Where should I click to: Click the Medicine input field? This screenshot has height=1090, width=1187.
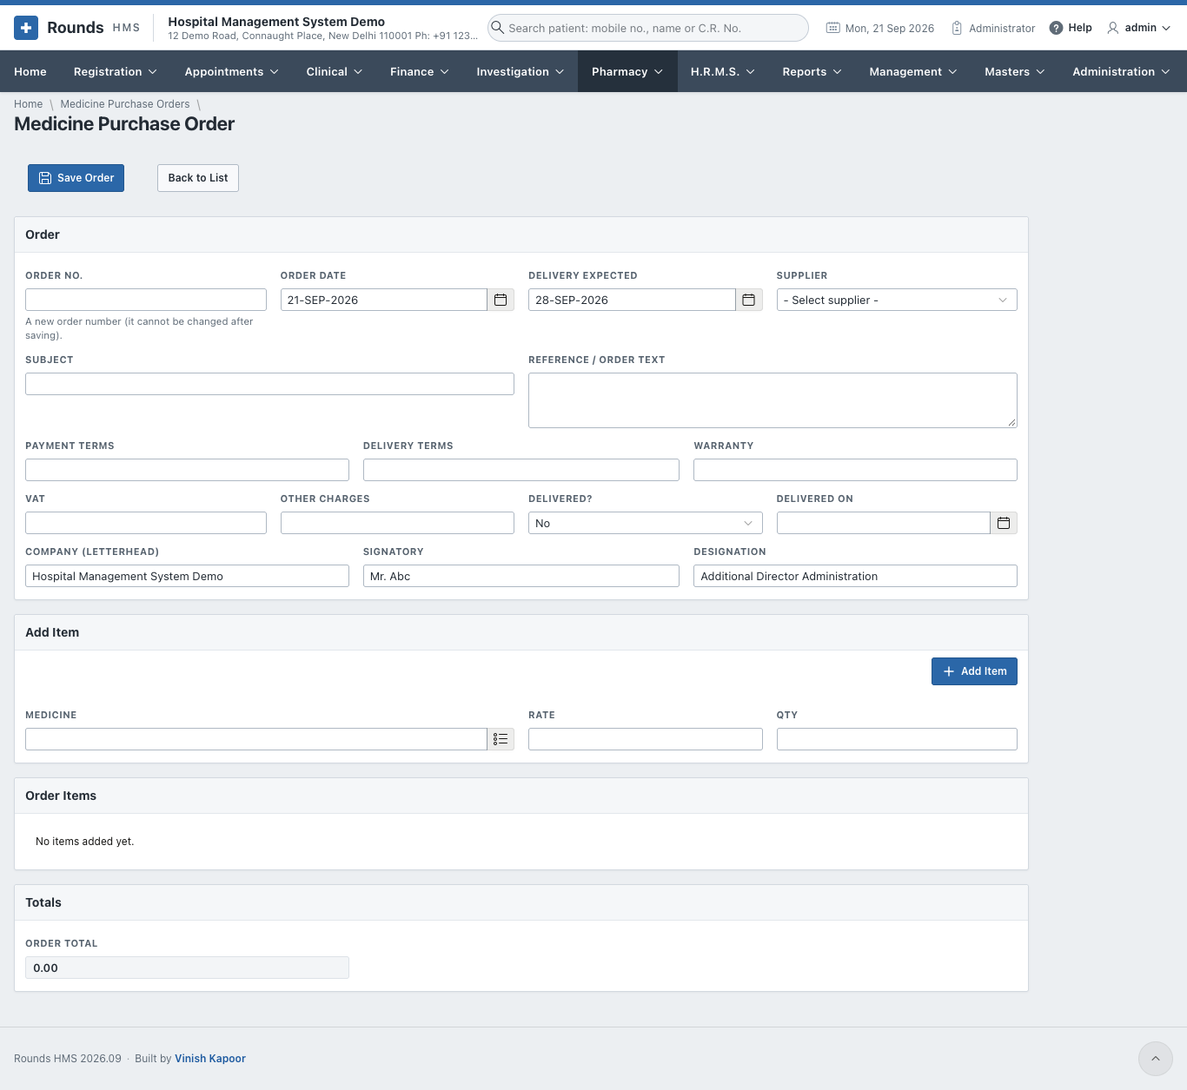pyautogui.click(x=256, y=739)
